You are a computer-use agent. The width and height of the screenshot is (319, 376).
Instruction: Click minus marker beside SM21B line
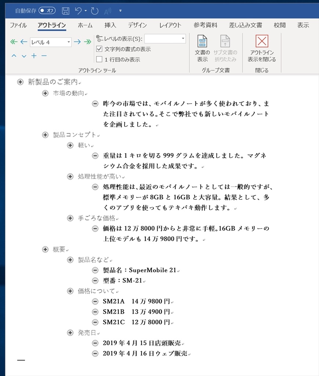[x=95, y=312]
